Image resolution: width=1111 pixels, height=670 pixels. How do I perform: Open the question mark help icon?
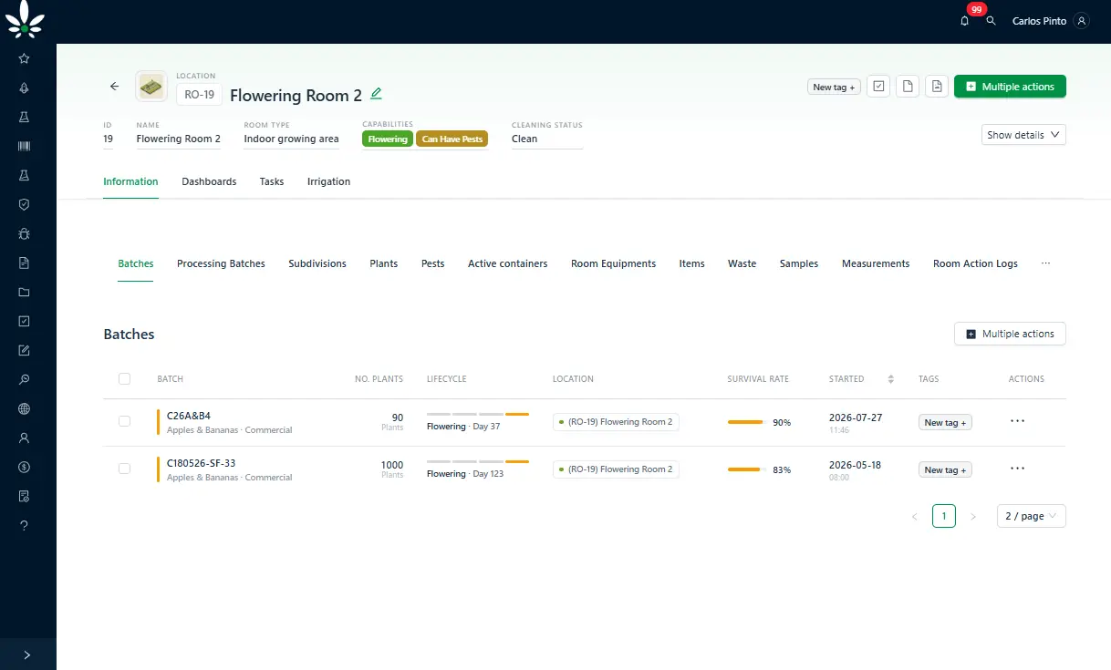tap(24, 525)
